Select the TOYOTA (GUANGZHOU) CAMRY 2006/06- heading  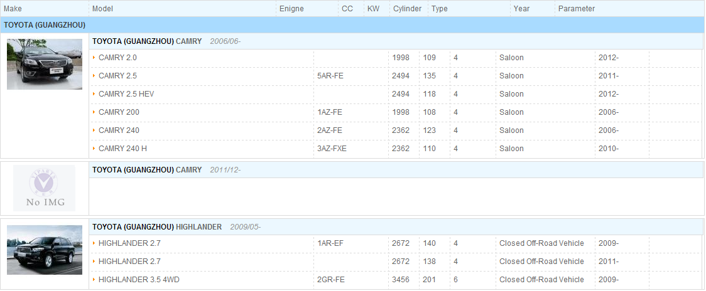[166, 41]
